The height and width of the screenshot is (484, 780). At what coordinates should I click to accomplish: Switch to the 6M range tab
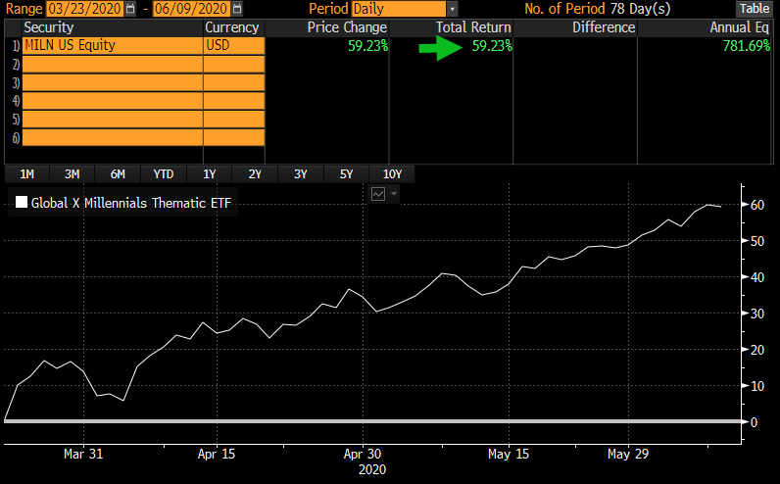click(118, 174)
